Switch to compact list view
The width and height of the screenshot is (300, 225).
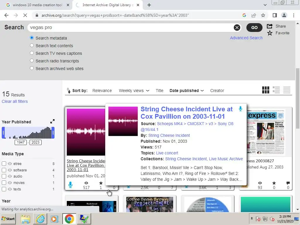point(287,90)
